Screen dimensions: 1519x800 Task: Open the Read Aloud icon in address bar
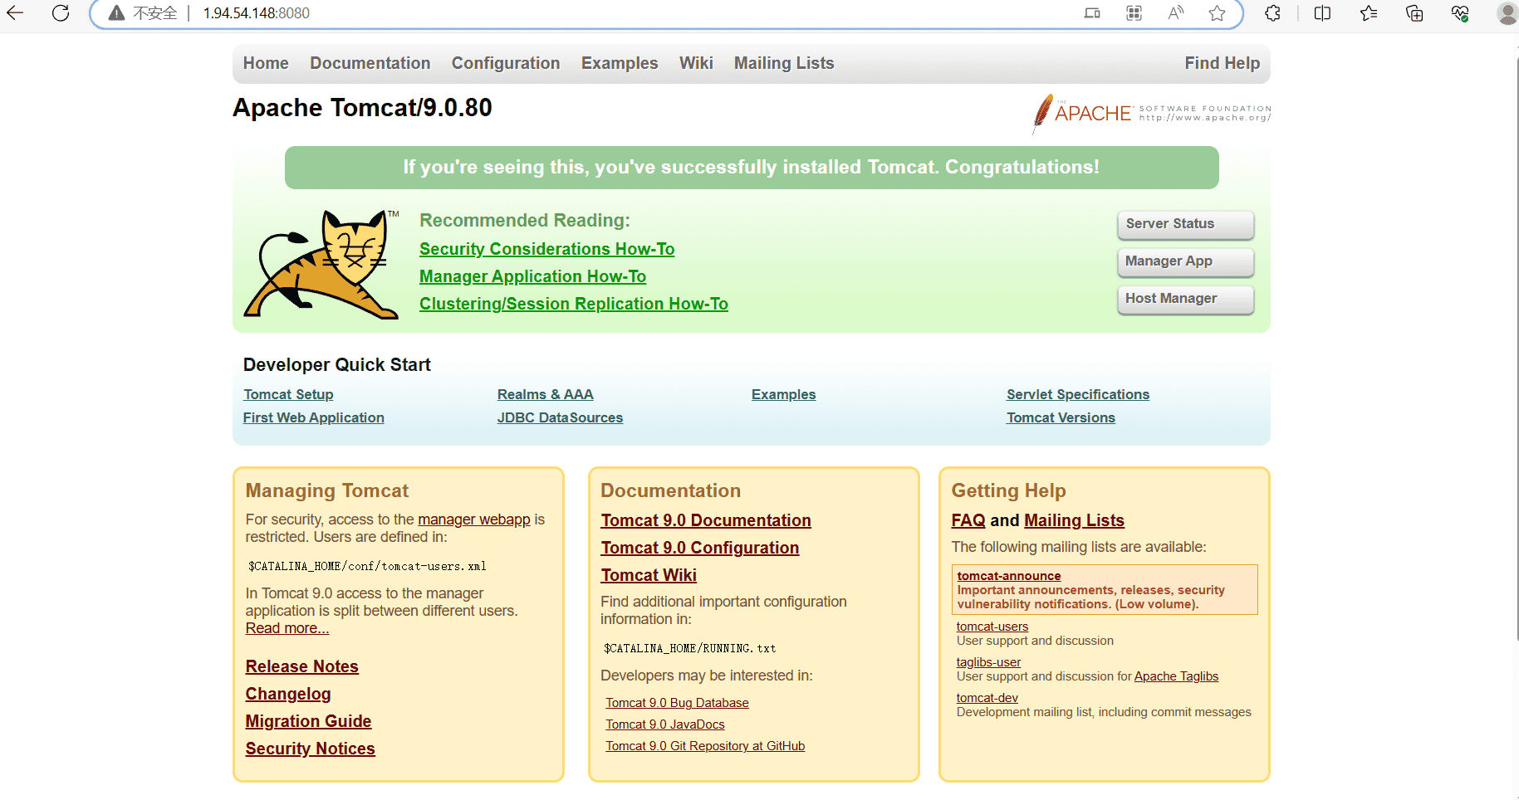[x=1175, y=13]
